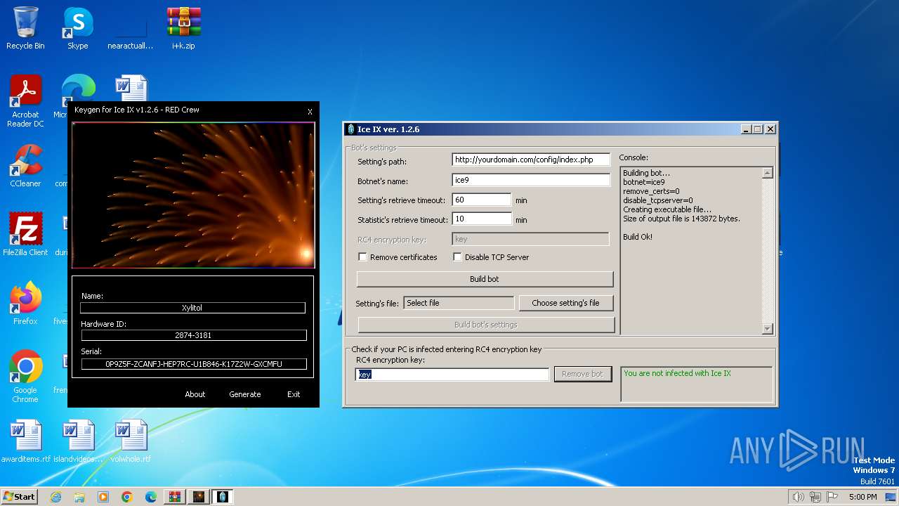Select the volwhole.rtf document icon
Screen dimensions: 899x506
pos(131,441)
